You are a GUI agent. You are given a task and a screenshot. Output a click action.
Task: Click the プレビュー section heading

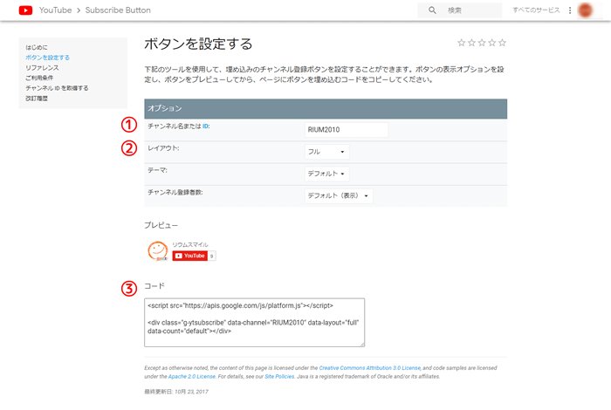point(161,225)
